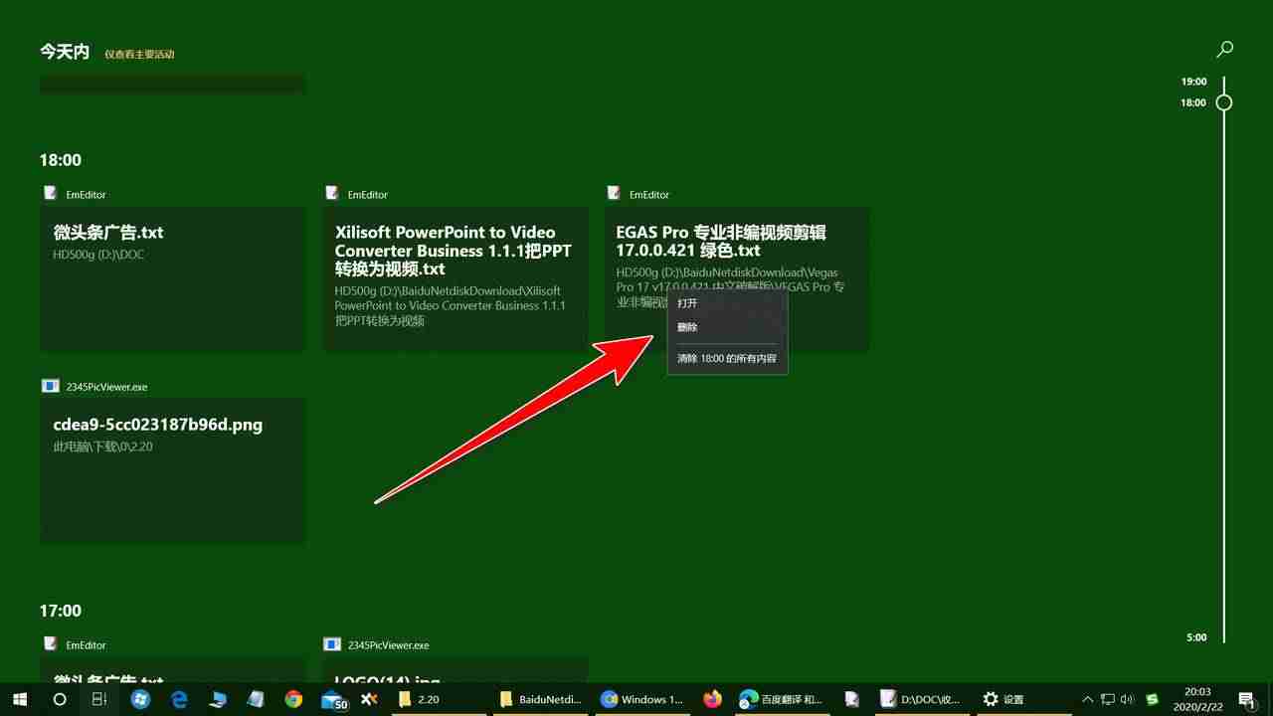Open the computer-monitor app taskbar icon
The image size is (1273, 716).
pyautogui.click(x=218, y=699)
